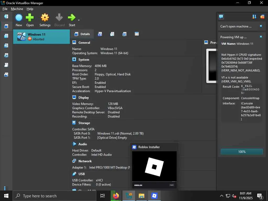The width and height of the screenshot is (268, 201).
Task: Expand the "Can't open machine ..." notification
Action: click(x=236, y=26)
